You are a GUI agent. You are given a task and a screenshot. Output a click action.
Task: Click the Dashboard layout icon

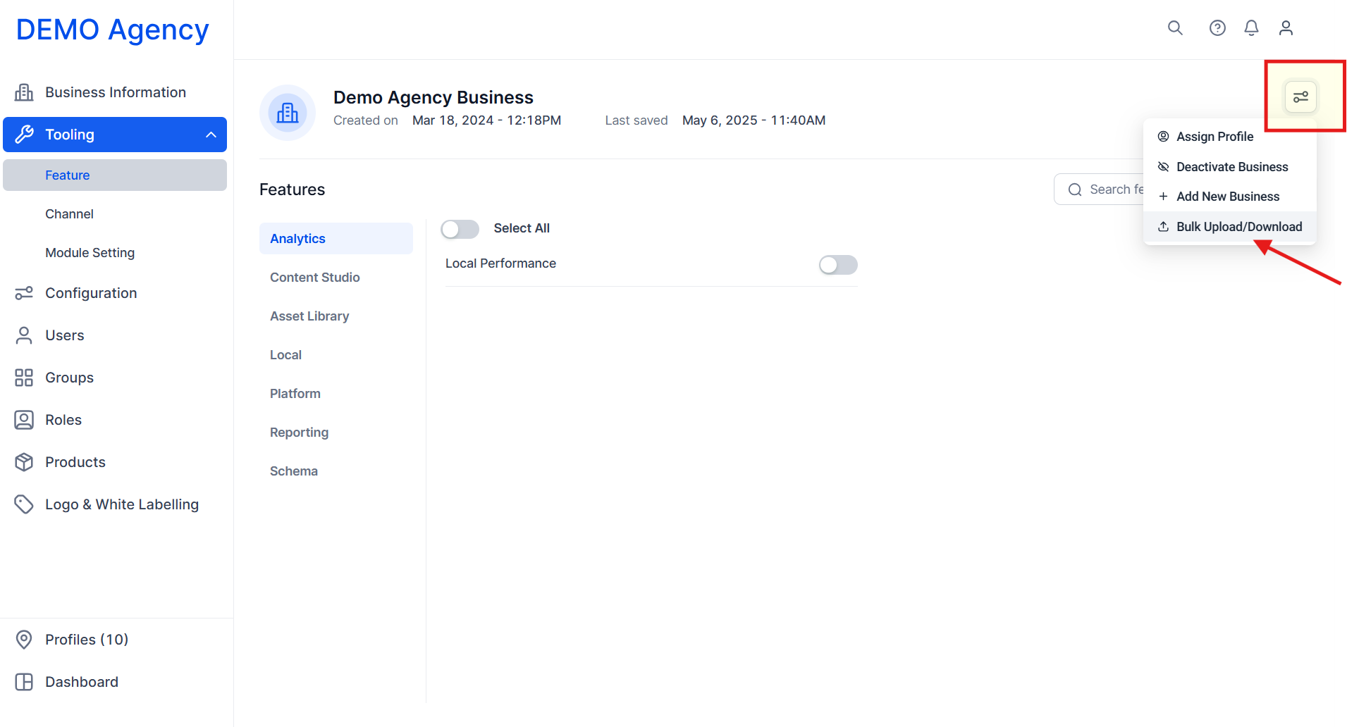[x=24, y=682]
